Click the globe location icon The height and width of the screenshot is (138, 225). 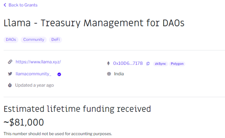point(109,74)
